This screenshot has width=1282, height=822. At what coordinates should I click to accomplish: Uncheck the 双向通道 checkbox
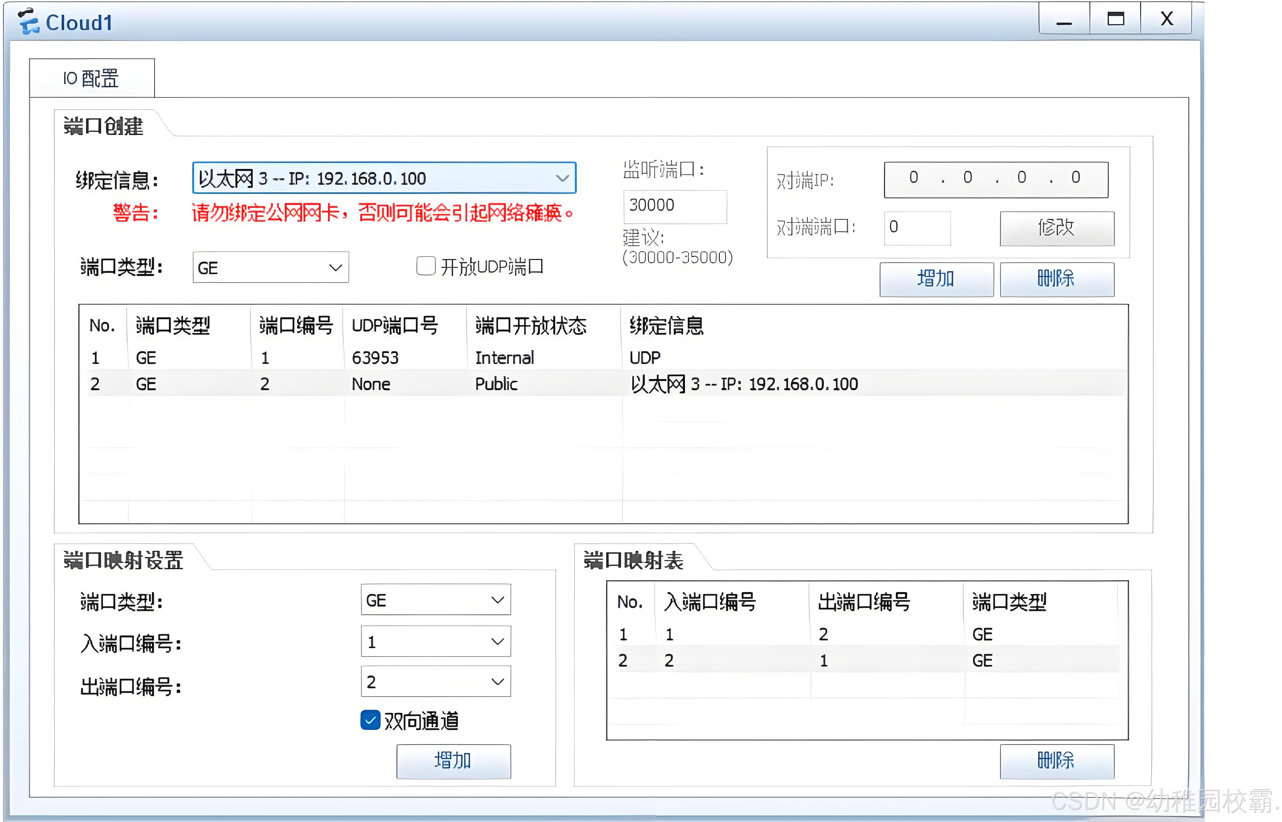click(x=370, y=720)
